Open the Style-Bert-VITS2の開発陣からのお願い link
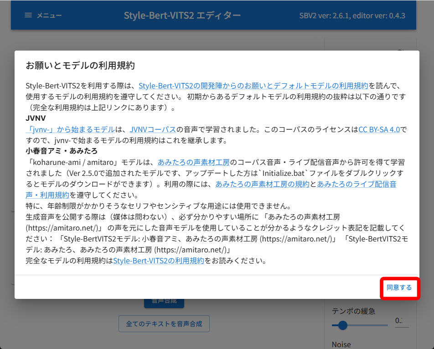This screenshot has width=434, height=349. 253,86
